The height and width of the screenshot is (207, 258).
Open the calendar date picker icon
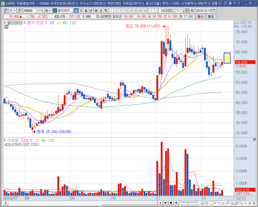point(214,11)
